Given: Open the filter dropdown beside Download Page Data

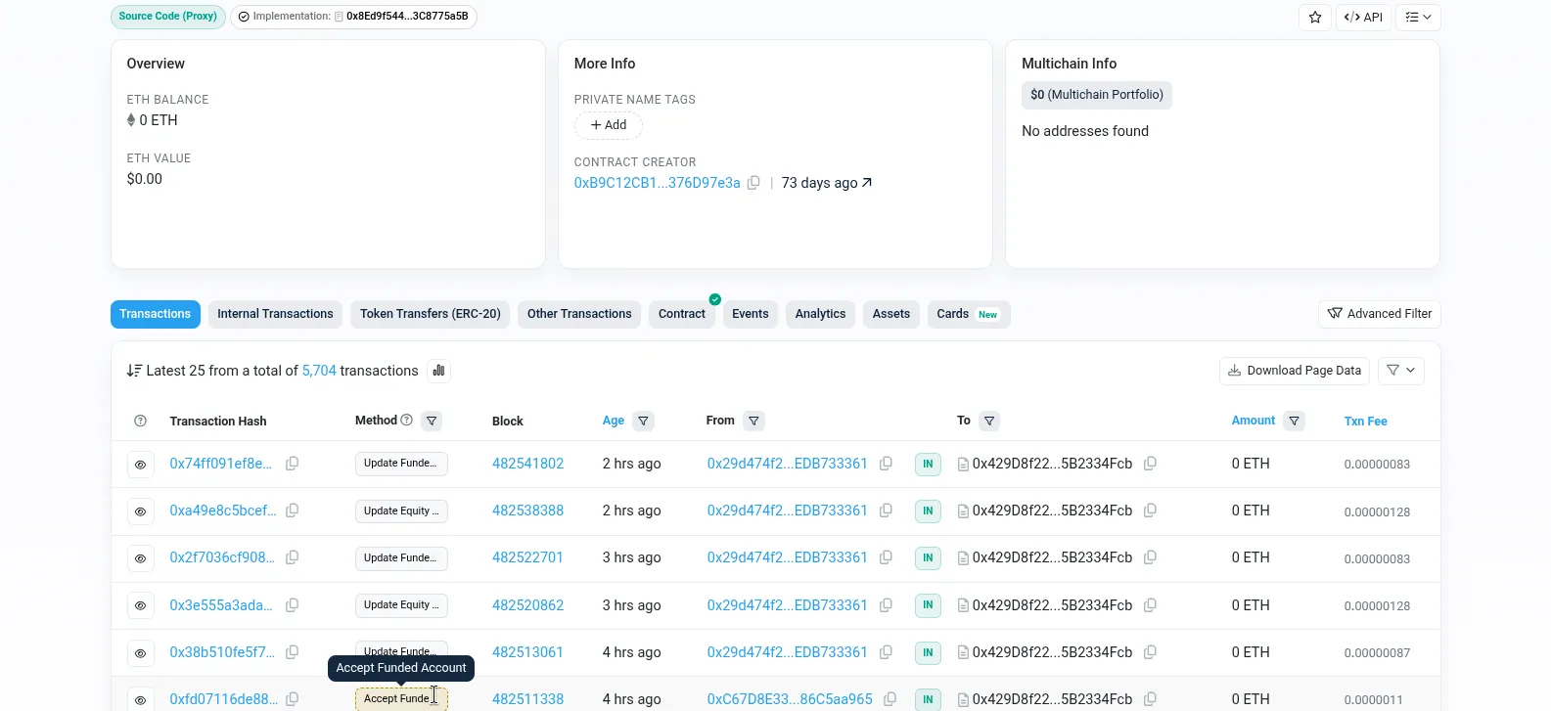Looking at the screenshot, I should tap(1401, 371).
